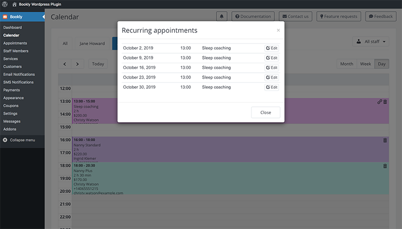This screenshot has width=402, height=229.
Task: Click Sleep coaching text in October 16 row
Action: (216, 67)
